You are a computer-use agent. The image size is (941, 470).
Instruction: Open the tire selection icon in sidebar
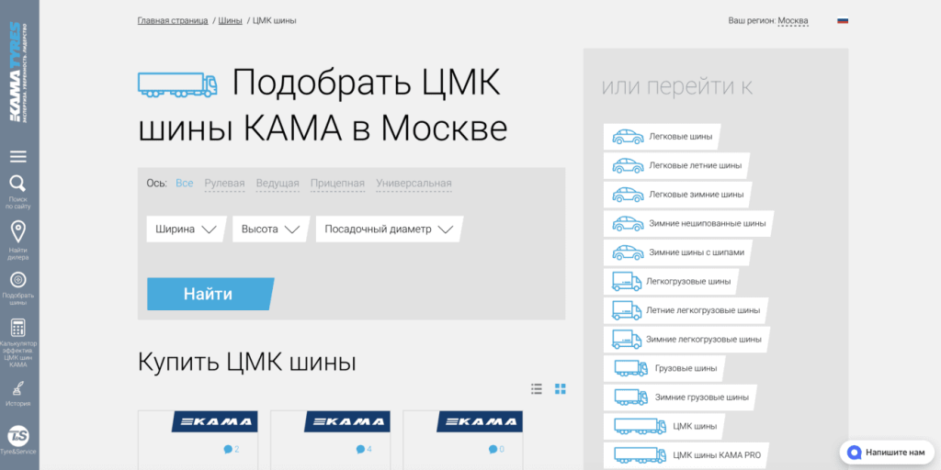click(18, 280)
